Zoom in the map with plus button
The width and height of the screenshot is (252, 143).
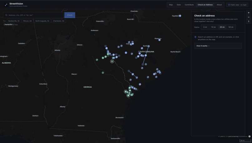click(249, 13)
